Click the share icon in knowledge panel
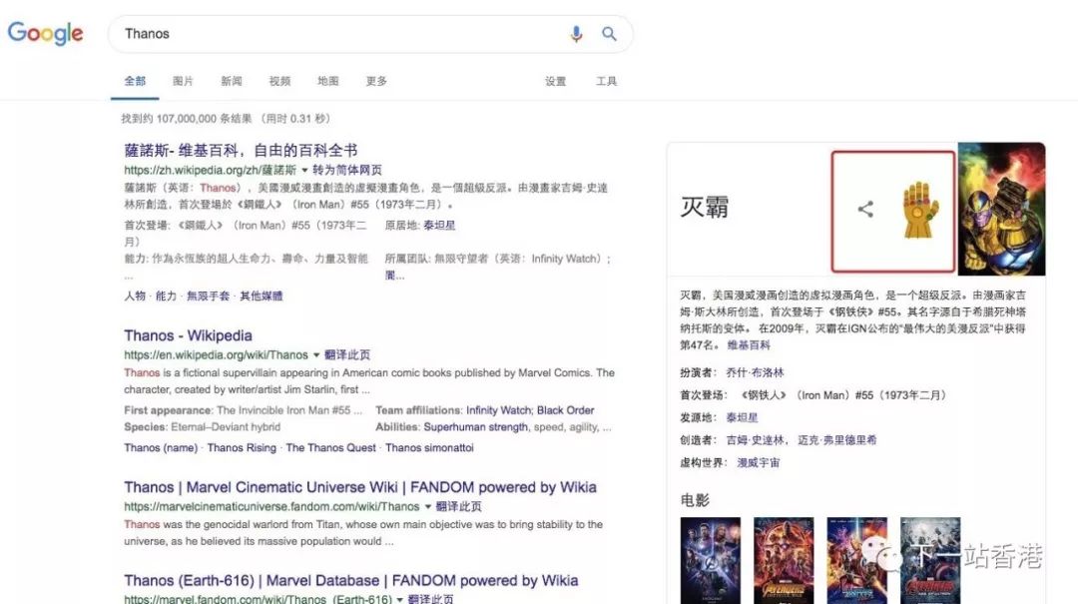 (865, 209)
